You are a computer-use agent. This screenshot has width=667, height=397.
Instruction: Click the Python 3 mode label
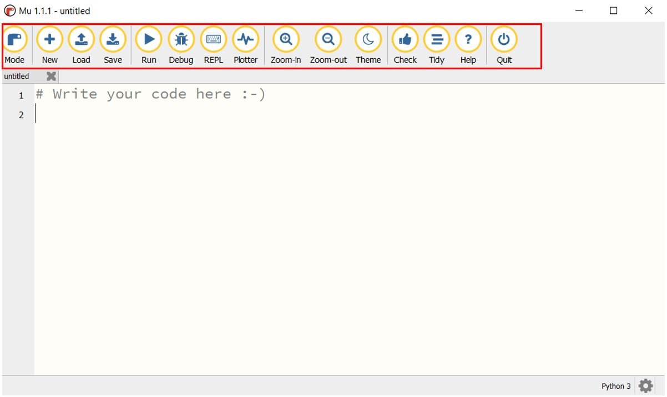(616, 386)
